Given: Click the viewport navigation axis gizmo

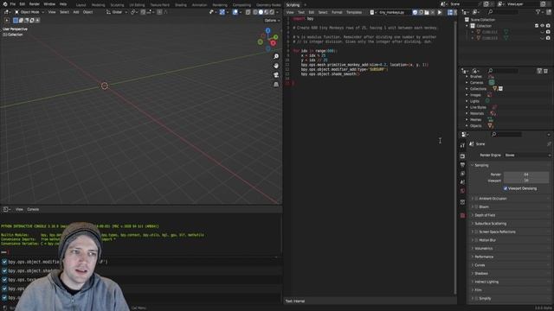Looking at the screenshot, I should [x=268, y=40].
